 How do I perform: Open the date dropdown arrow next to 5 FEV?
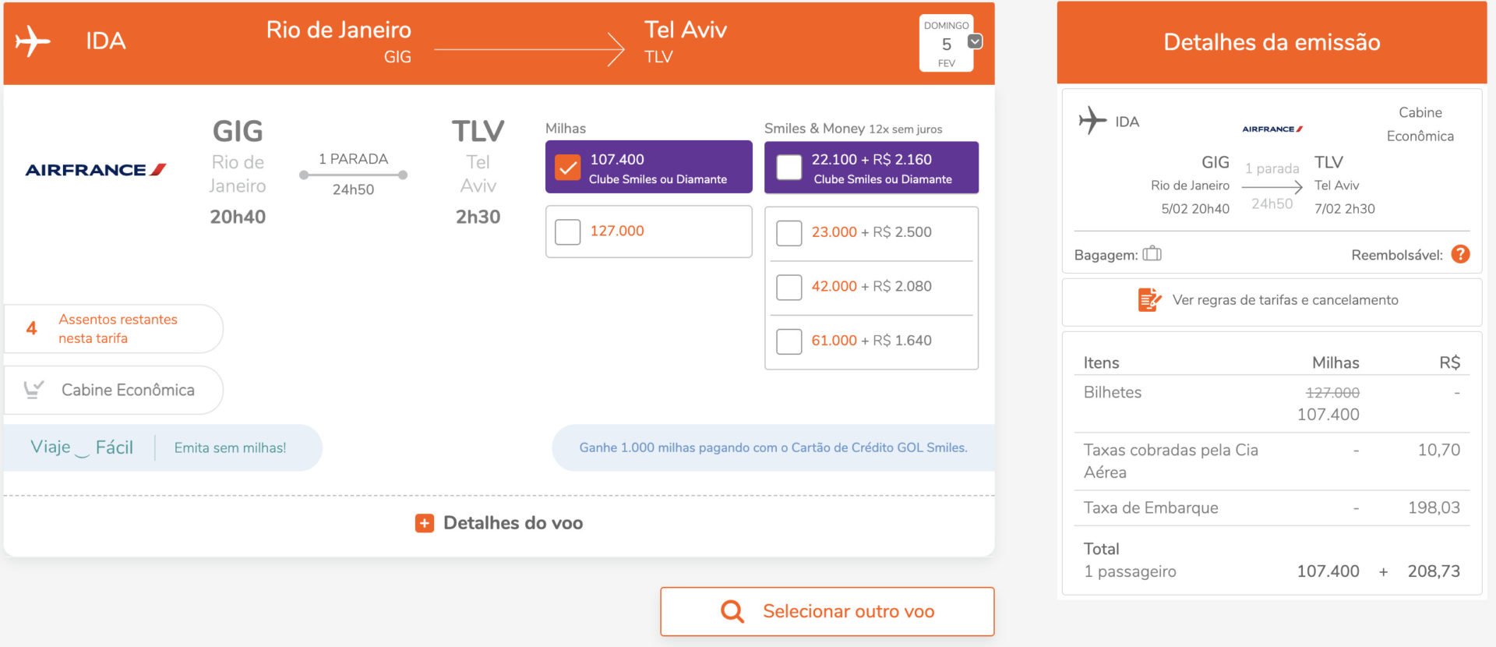coord(975,41)
